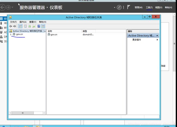
Task: Expand the gov.cn tree node arrow
Action: [11, 34]
